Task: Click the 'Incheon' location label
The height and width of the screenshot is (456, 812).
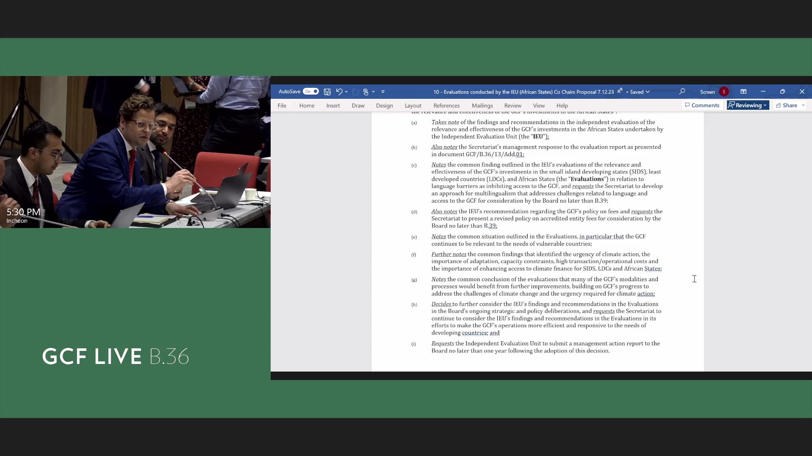Action: click(x=17, y=221)
